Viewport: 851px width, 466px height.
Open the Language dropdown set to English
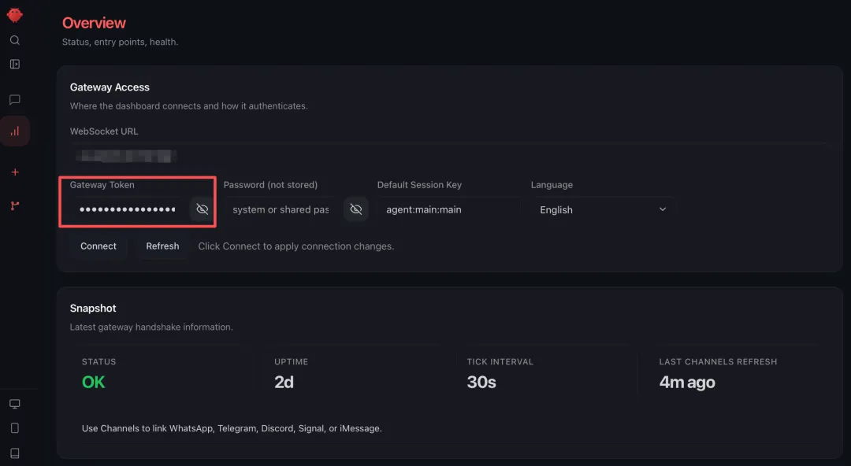603,209
